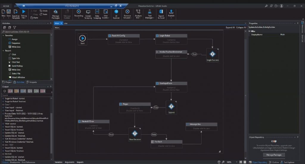Click Collapse All in the designer
The image size is (305, 164).
(241, 27)
